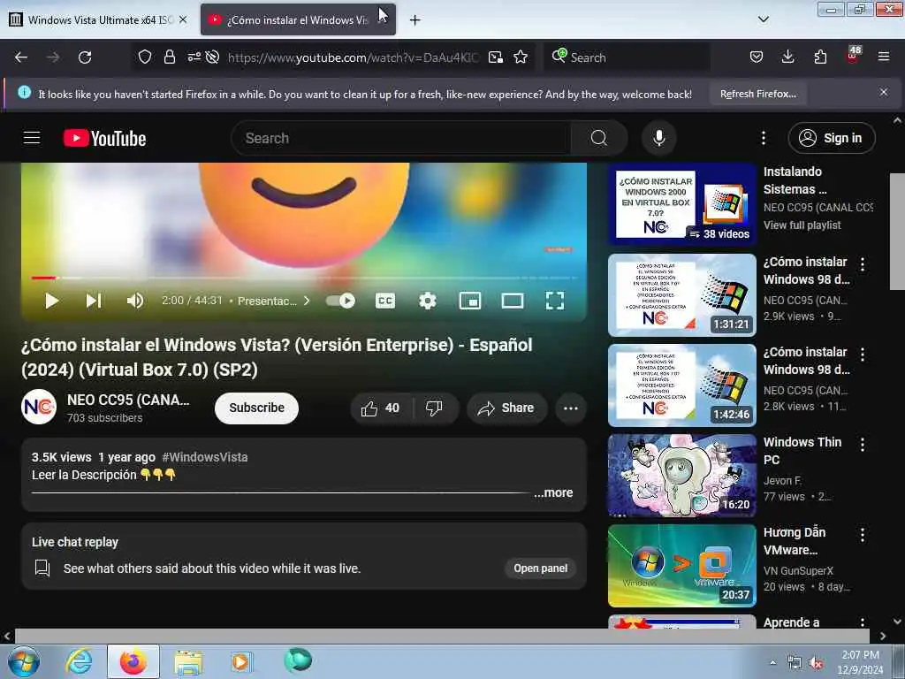Expand the description with ...more
This screenshot has width=905, height=679.
tap(553, 492)
